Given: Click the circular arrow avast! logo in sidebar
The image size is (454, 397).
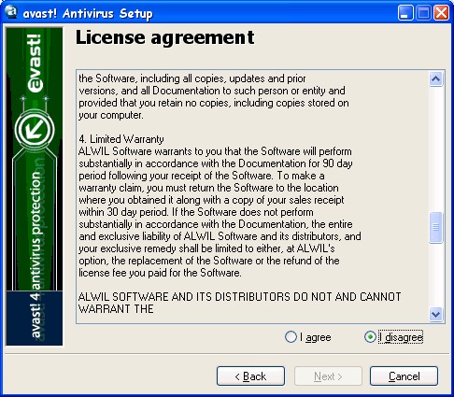Looking at the screenshot, I should pyautogui.click(x=35, y=130).
